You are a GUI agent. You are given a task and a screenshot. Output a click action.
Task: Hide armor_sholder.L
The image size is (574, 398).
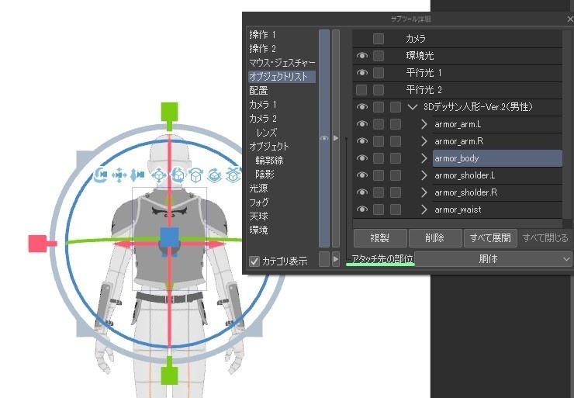click(x=361, y=175)
